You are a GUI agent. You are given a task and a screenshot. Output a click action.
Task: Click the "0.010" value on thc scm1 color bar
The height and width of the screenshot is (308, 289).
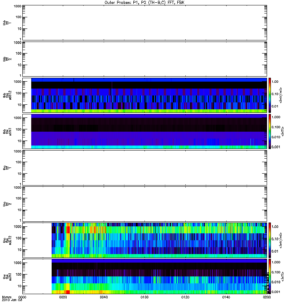coord(276,282)
